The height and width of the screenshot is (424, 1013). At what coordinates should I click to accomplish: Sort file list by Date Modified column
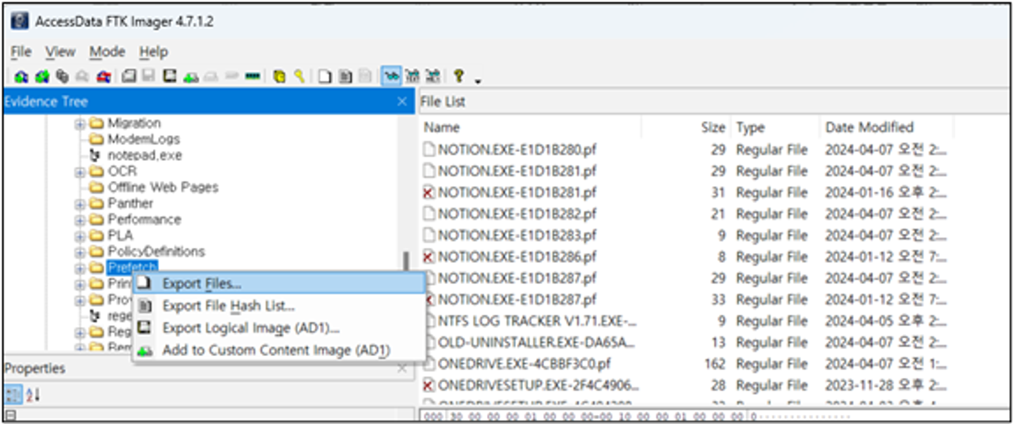coord(886,127)
